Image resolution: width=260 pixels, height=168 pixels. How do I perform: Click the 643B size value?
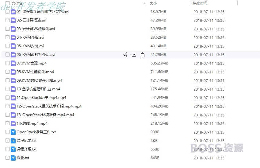(155, 158)
